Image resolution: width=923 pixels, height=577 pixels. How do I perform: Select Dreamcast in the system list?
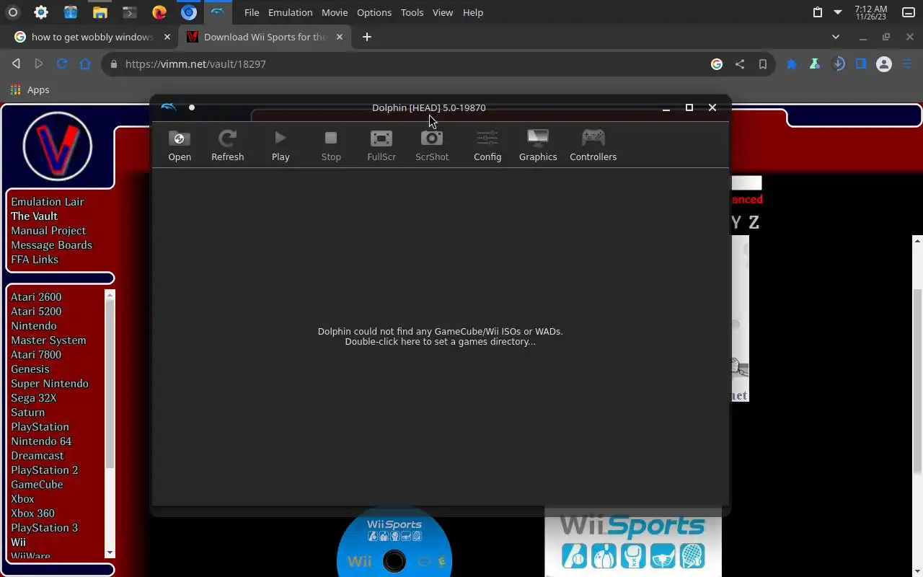(x=37, y=456)
